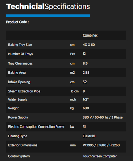Click the Intake Opening row label

[19, 82]
